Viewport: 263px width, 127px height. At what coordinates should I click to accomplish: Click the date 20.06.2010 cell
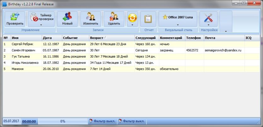point(52,69)
